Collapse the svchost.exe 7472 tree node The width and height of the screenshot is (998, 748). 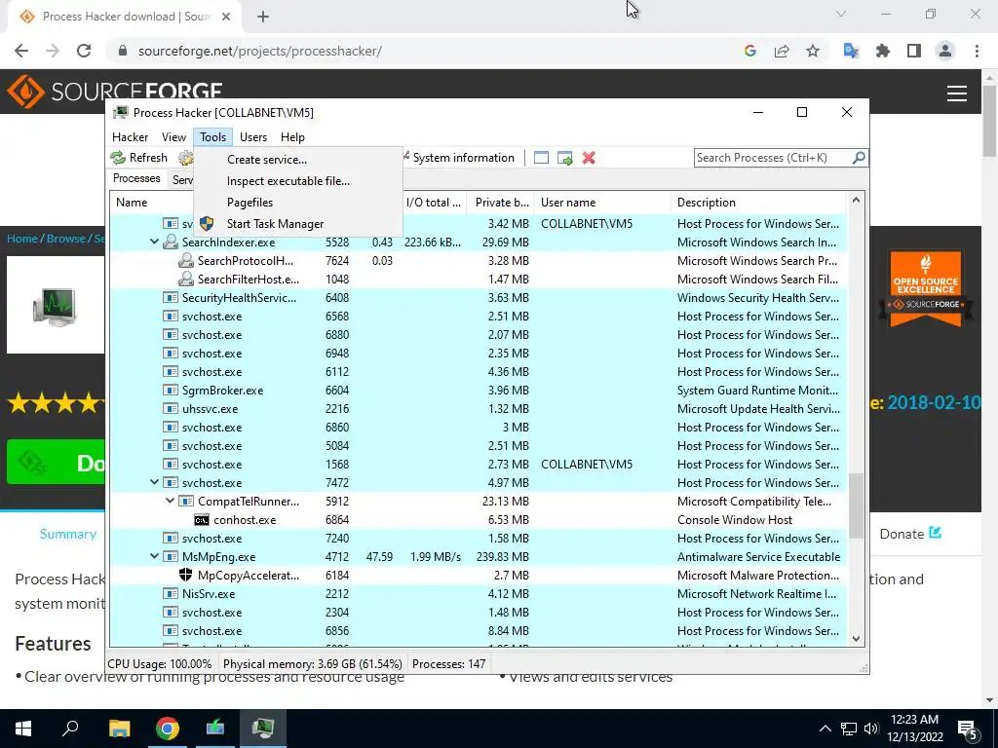154,482
